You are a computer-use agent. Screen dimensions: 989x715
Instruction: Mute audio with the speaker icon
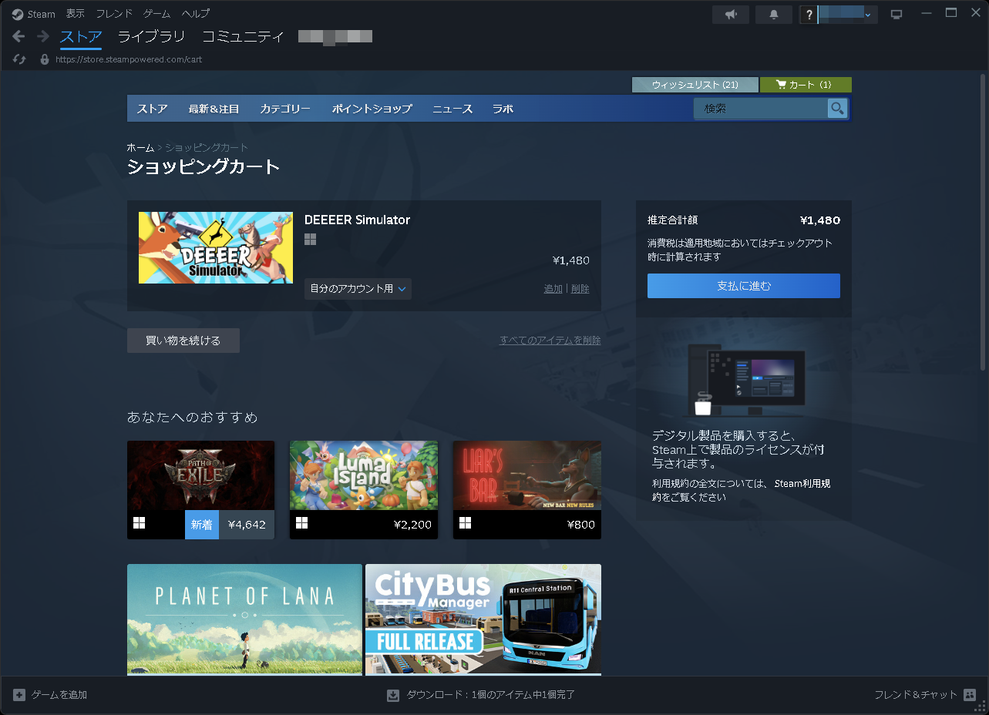729,13
